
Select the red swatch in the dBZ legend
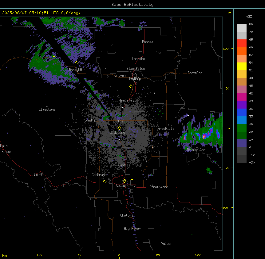(242, 43)
